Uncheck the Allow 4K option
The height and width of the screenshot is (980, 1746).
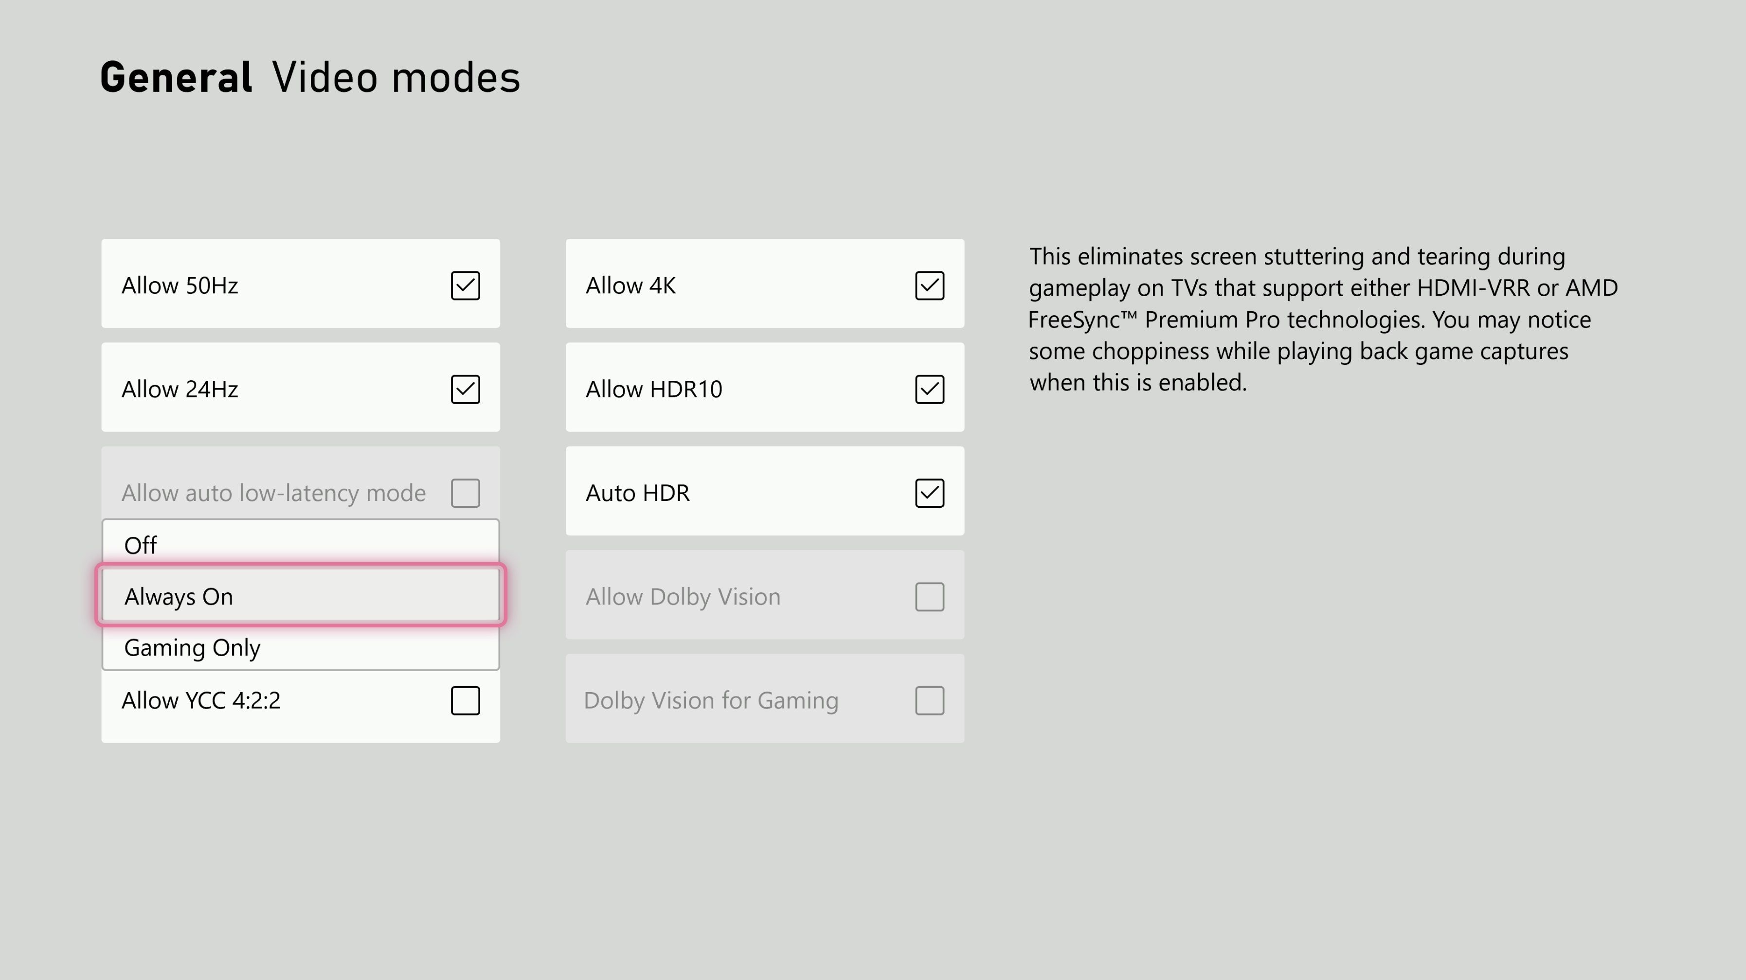point(930,285)
